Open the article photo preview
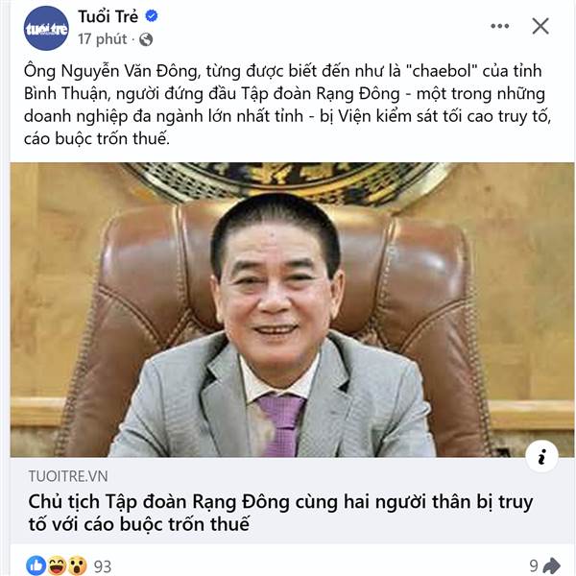The width and height of the screenshot is (576, 576). point(292,310)
